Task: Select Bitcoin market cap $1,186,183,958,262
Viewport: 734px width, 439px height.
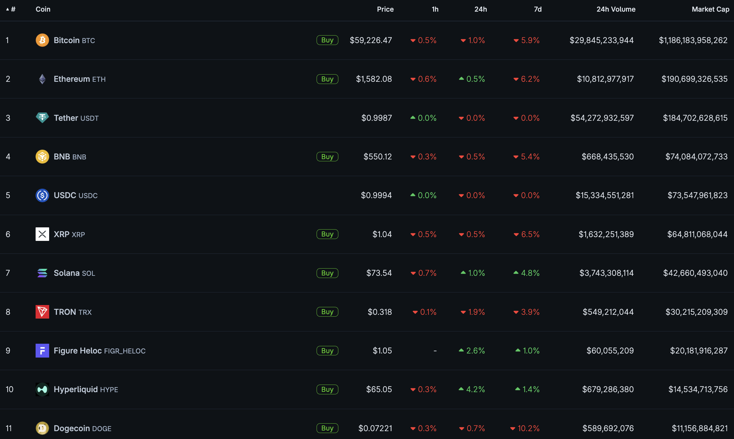Action: pos(693,40)
